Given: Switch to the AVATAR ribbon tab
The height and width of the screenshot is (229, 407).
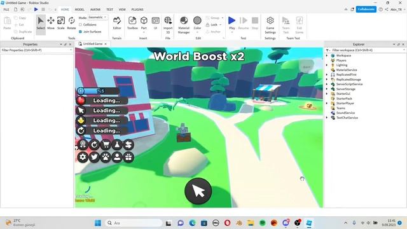Looking at the screenshot, I should (95, 10).
